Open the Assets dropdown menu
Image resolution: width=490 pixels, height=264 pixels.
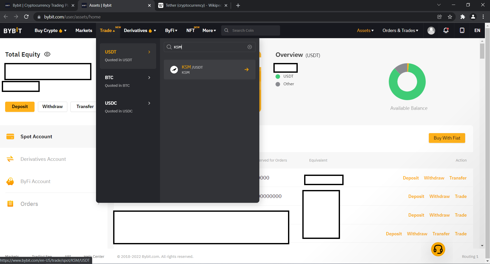coord(365,30)
